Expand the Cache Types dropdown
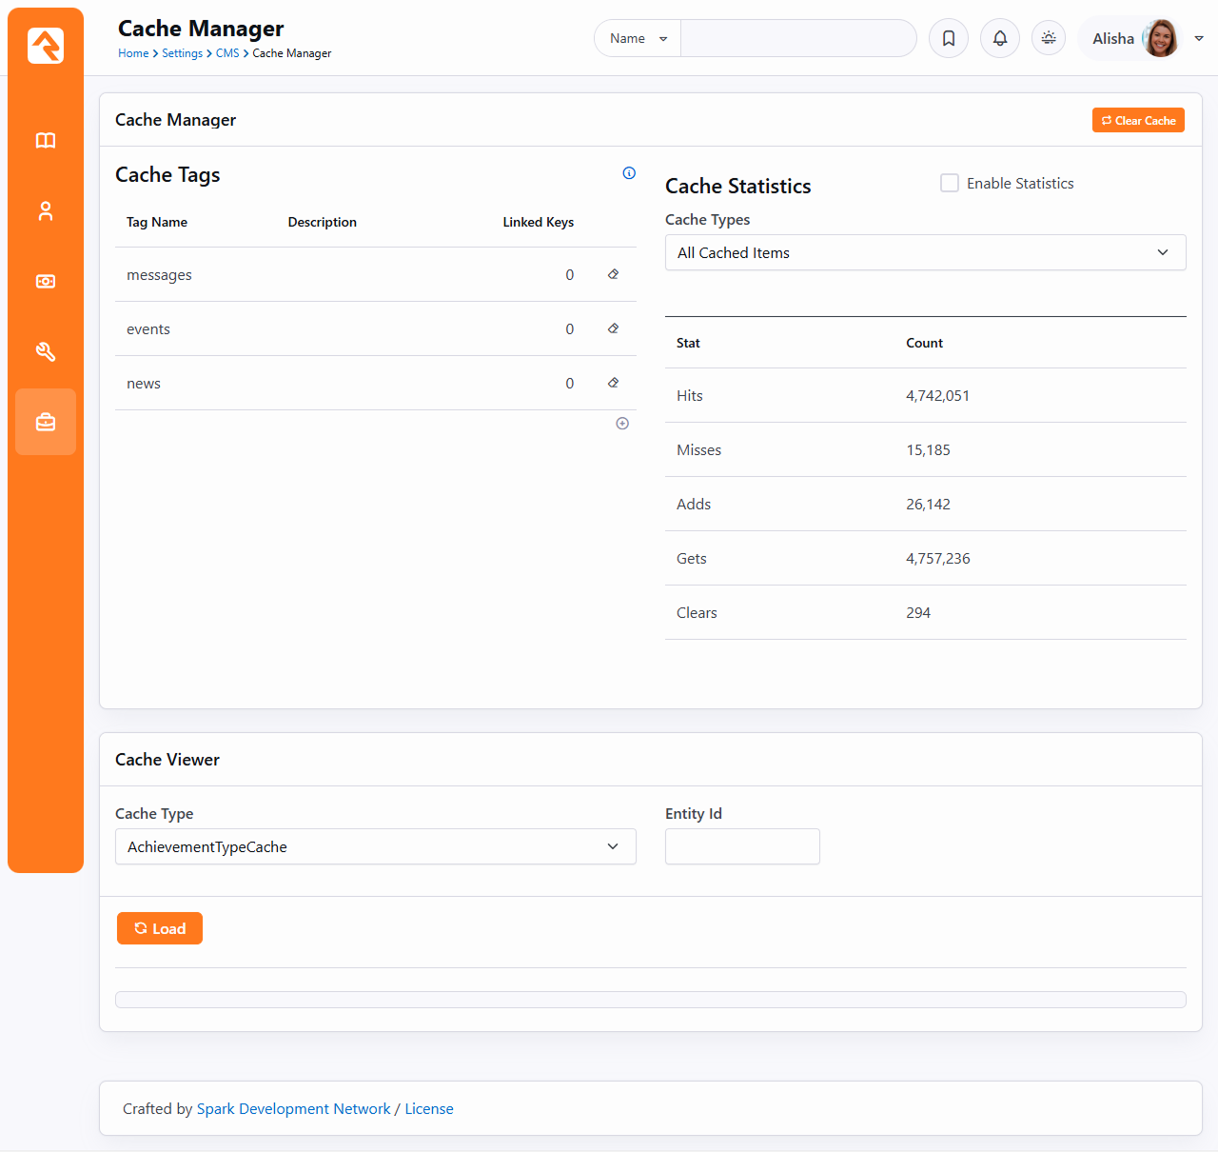 pos(925,252)
